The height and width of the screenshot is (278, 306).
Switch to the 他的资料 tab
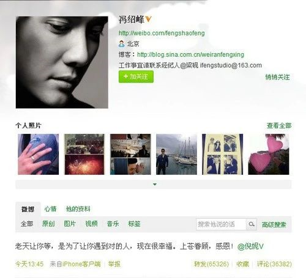tap(78, 209)
